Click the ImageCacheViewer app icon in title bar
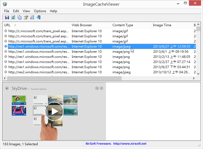The height and width of the screenshot is (149, 203). coord(5,4)
